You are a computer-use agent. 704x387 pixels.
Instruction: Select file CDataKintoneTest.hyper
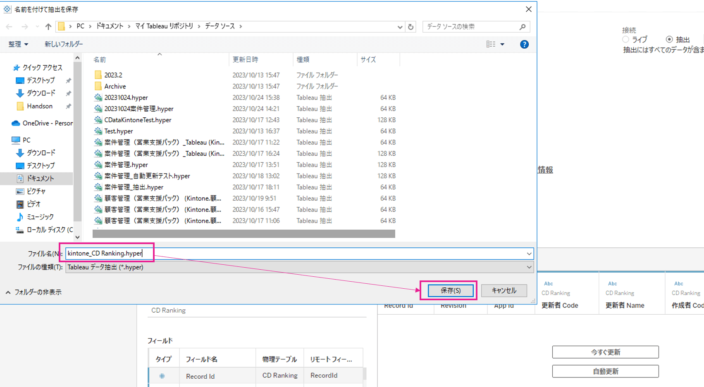click(133, 120)
